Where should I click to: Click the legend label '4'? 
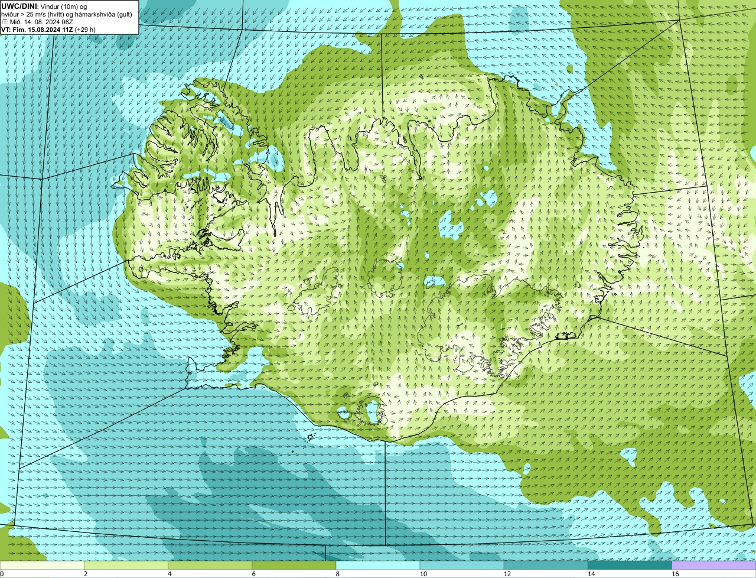(170, 574)
